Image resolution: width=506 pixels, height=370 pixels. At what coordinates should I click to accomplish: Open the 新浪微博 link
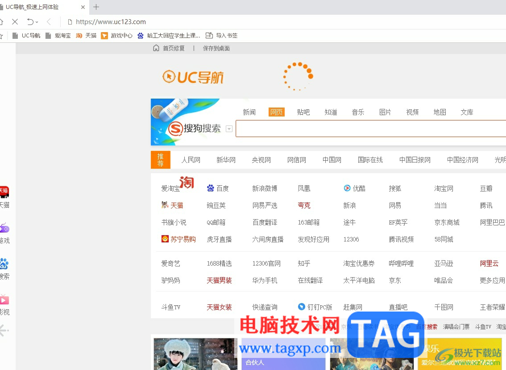(265, 188)
